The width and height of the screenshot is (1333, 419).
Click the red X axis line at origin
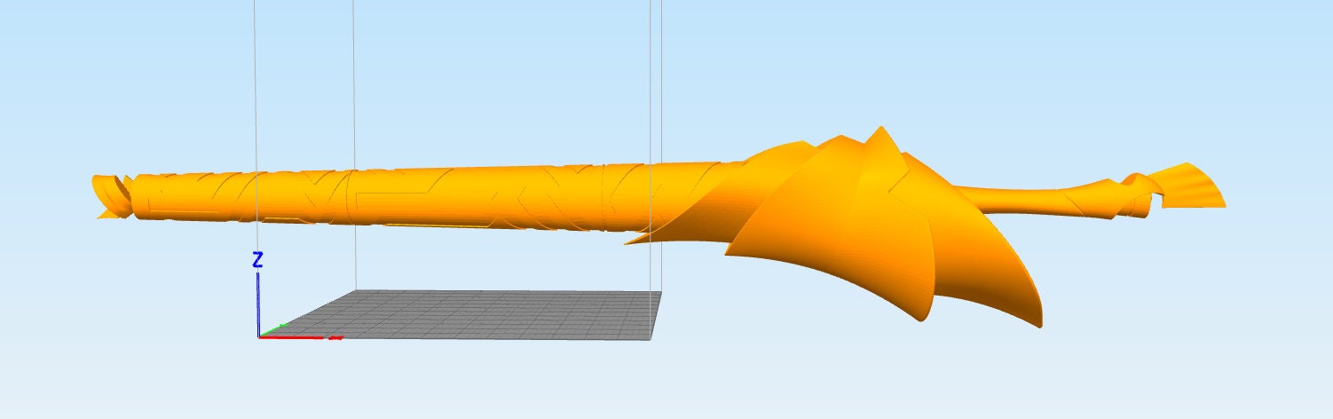[300, 337]
